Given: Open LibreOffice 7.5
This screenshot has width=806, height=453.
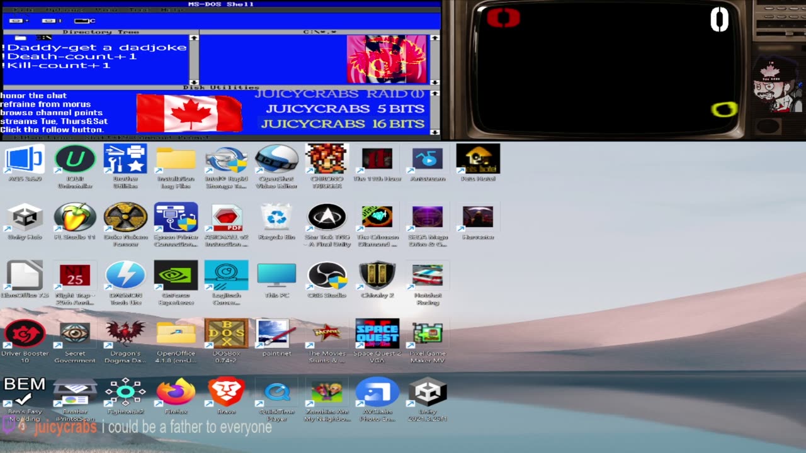Looking at the screenshot, I should 25,280.
